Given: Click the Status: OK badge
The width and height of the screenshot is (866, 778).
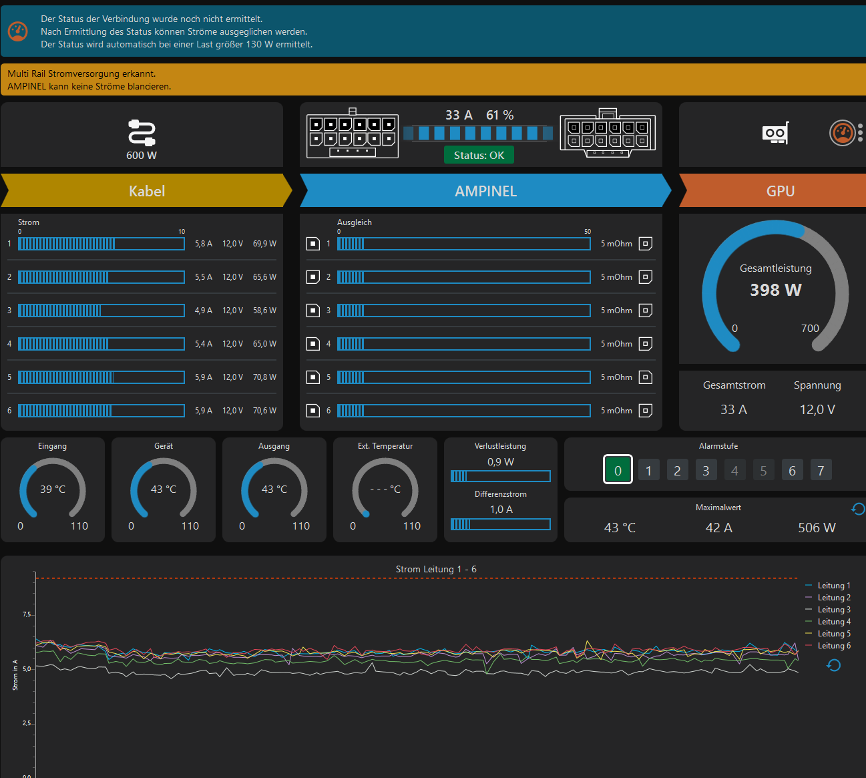Looking at the screenshot, I should pos(479,155).
